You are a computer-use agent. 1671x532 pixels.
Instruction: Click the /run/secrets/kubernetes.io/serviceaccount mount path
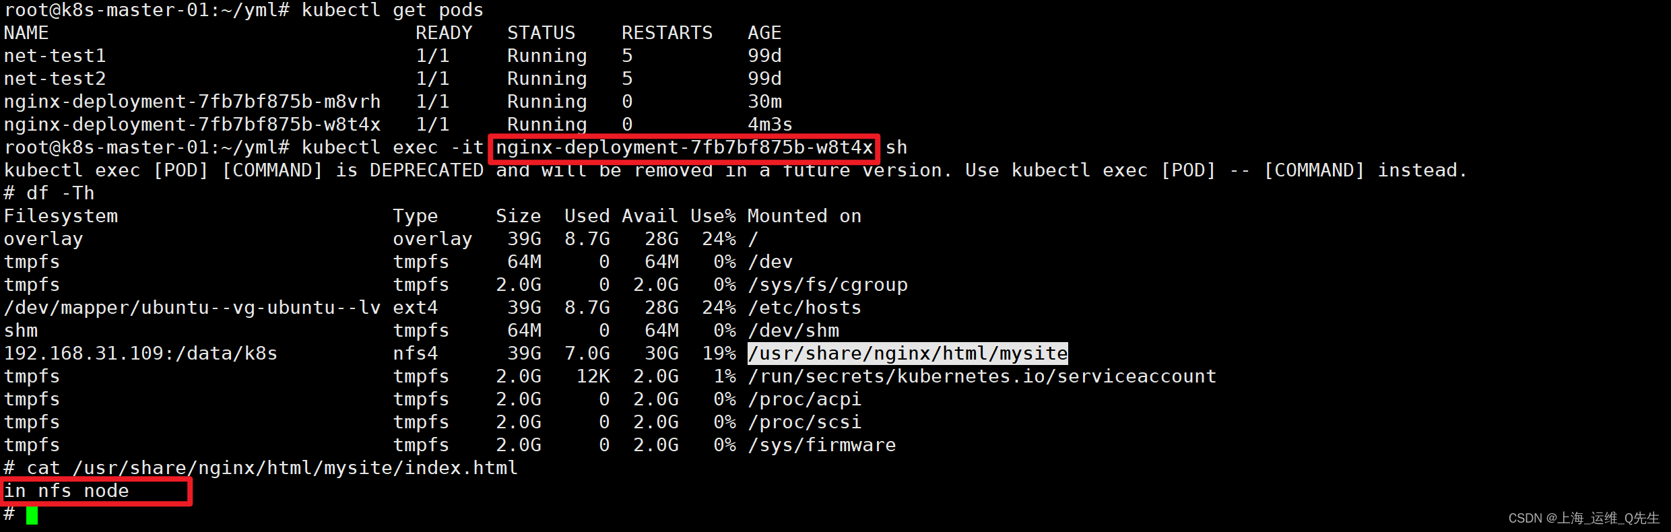tap(982, 376)
